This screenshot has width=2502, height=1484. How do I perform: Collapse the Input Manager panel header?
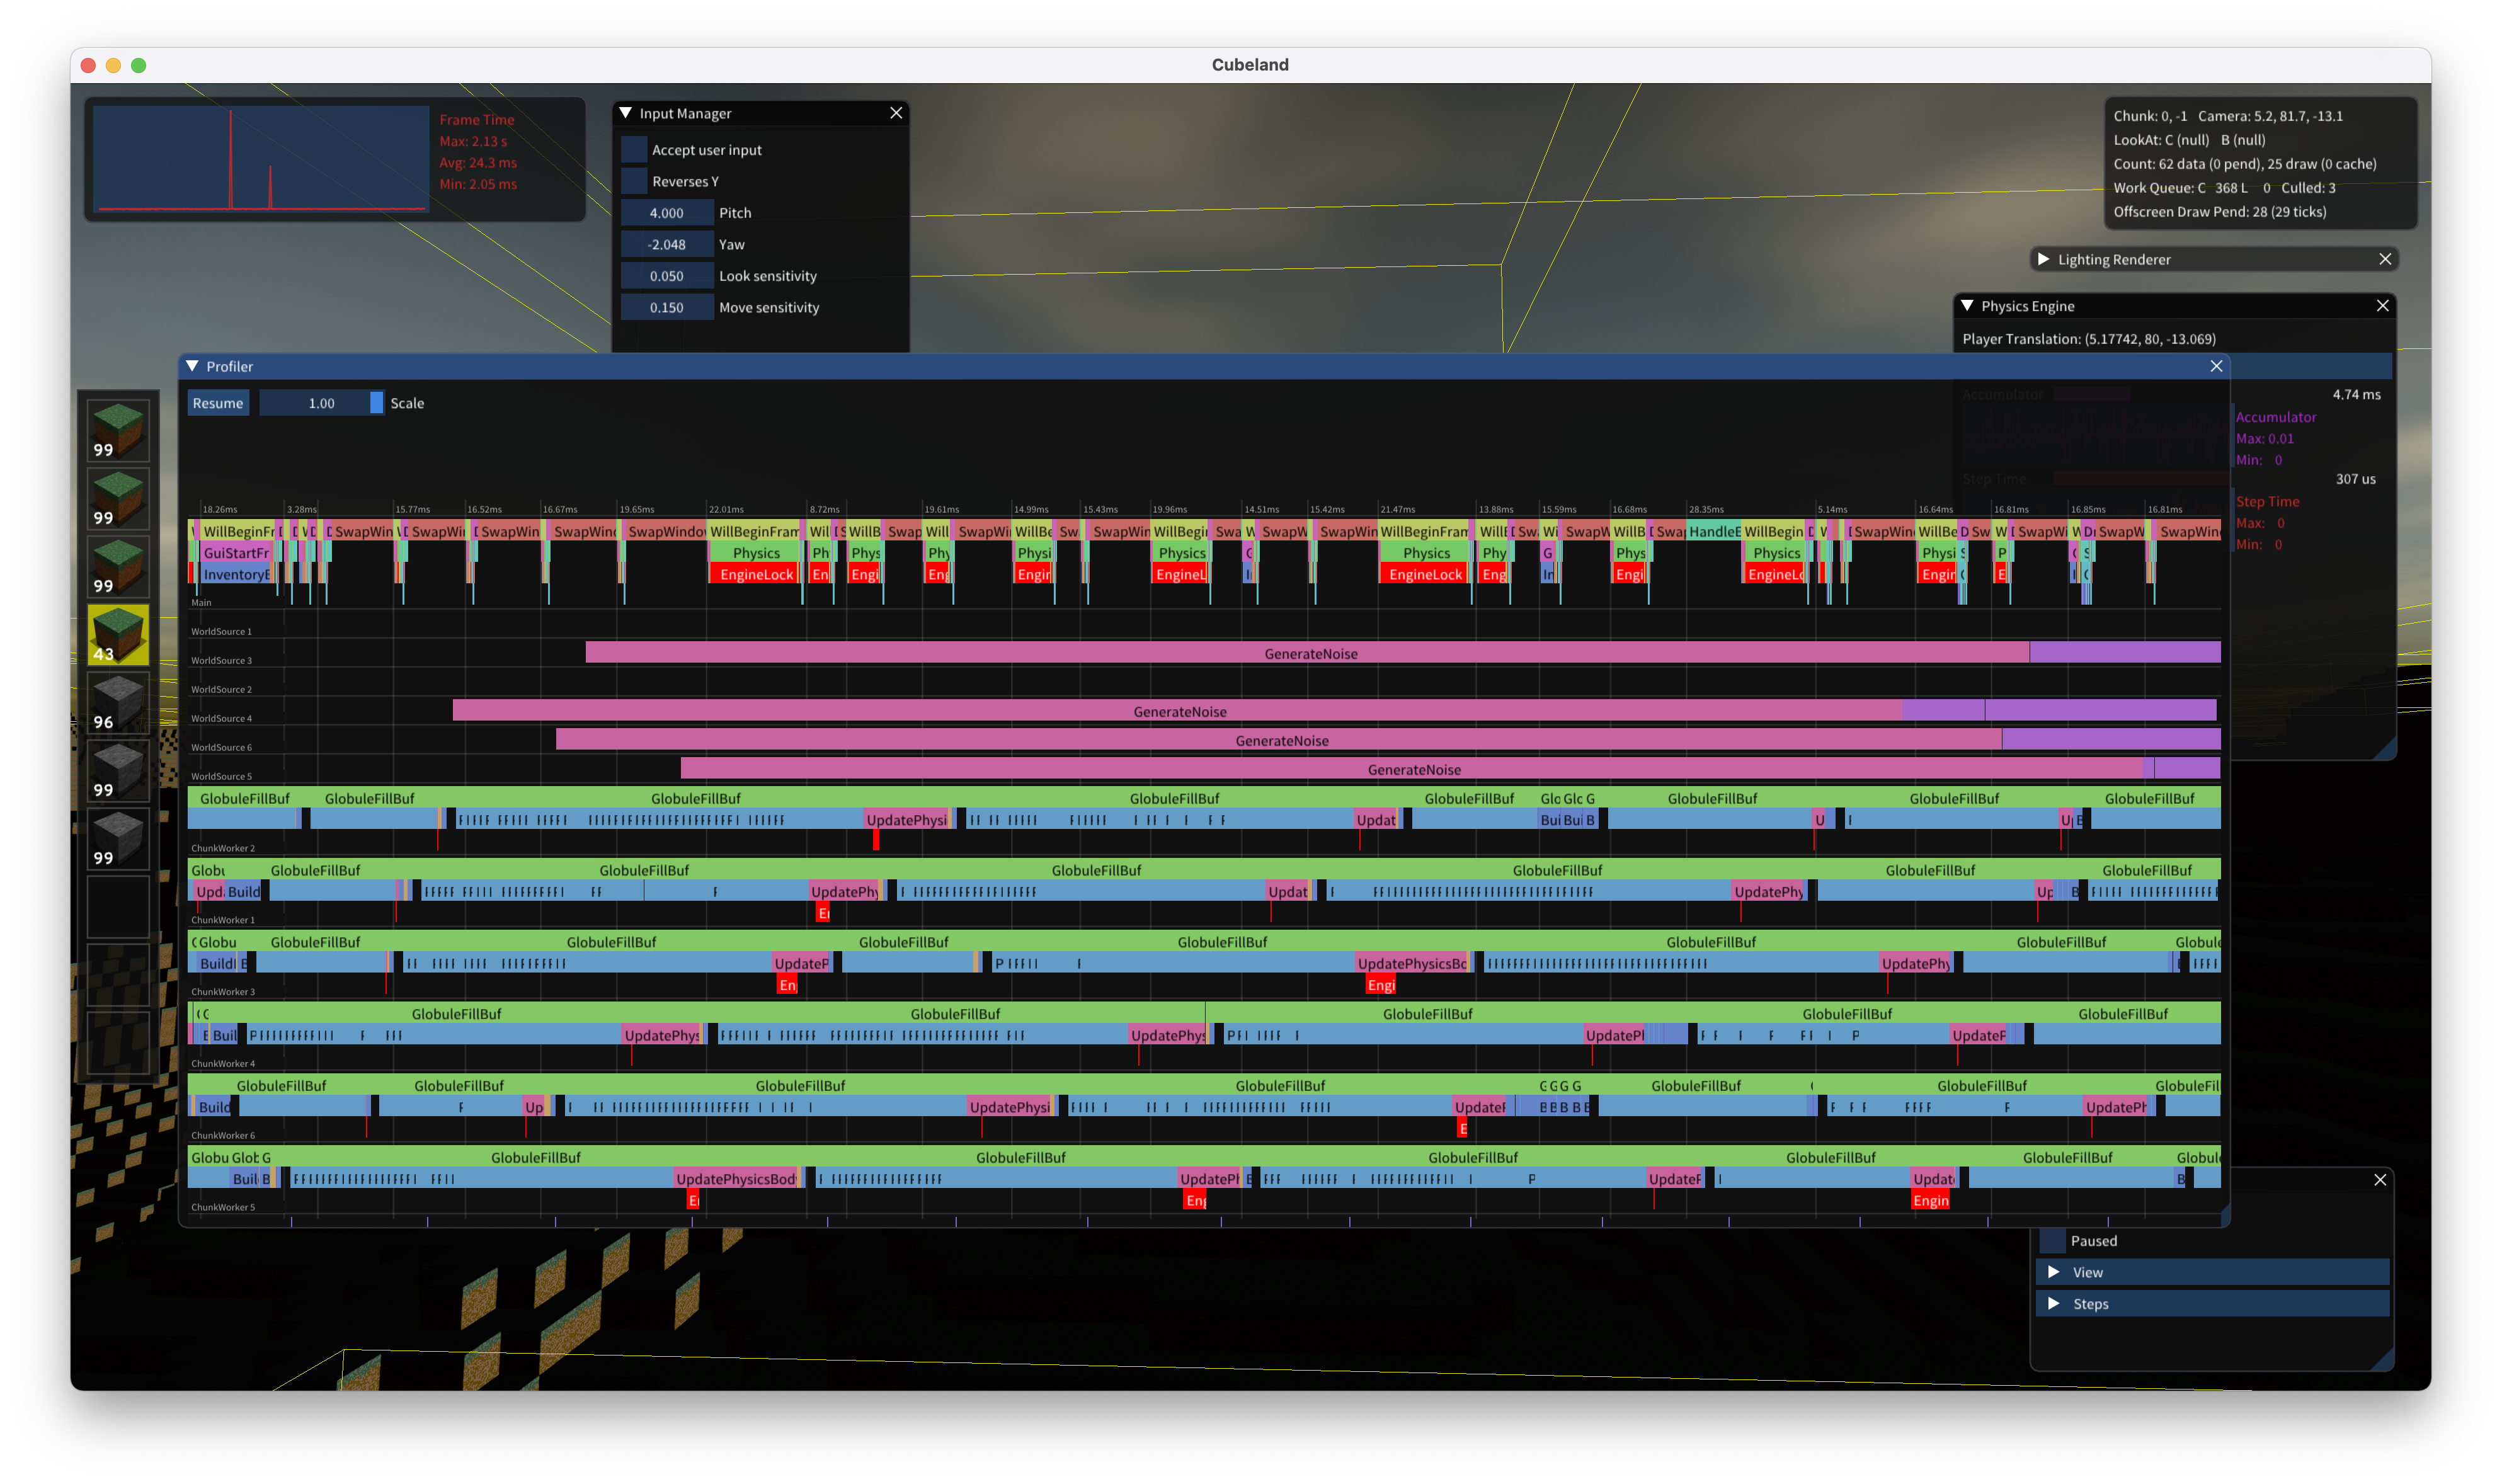pos(626,113)
